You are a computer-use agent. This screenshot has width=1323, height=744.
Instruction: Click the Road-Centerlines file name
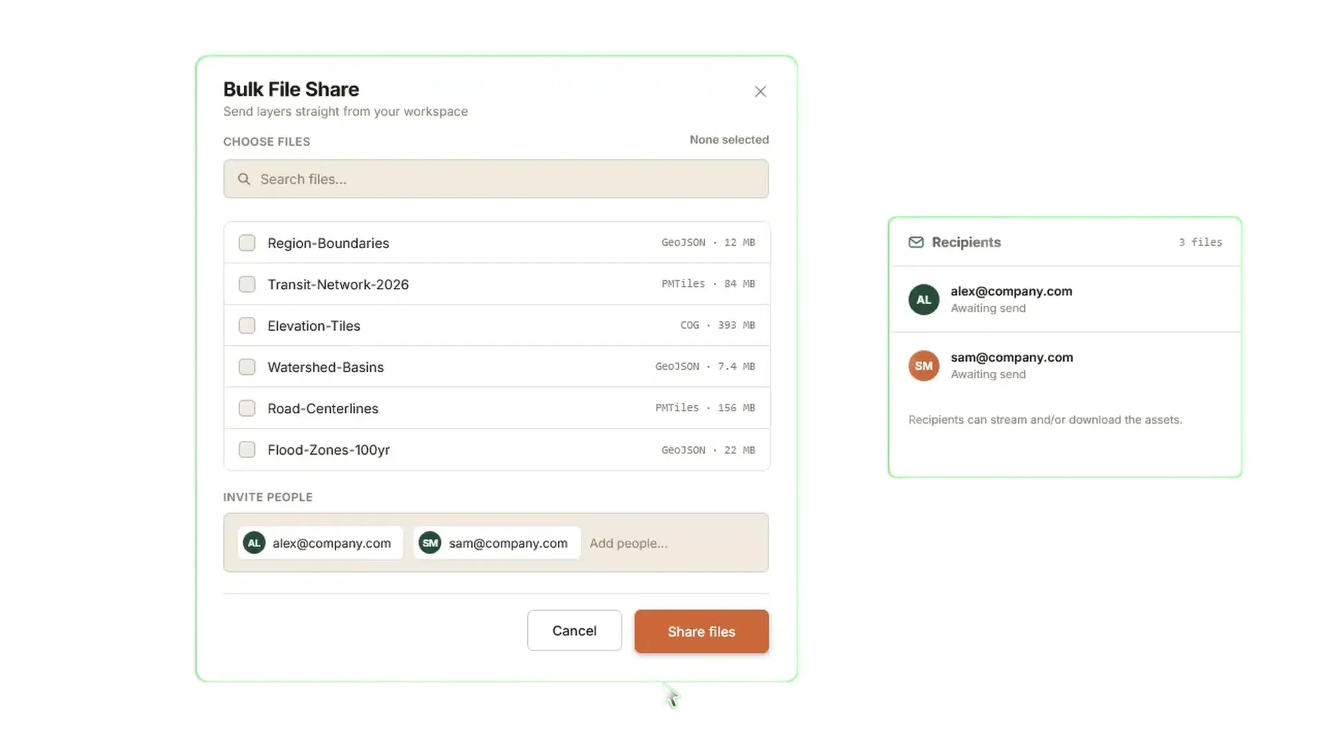click(322, 409)
